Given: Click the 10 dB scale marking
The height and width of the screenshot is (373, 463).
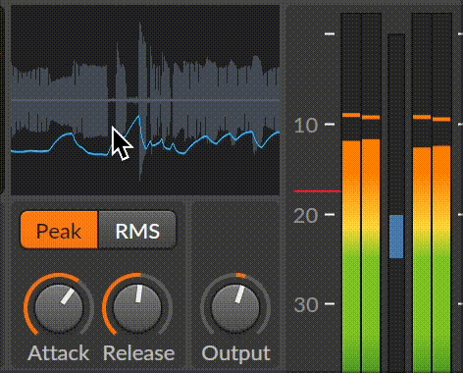Looking at the screenshot, I should pyautogui.click(x=306, y=125).
